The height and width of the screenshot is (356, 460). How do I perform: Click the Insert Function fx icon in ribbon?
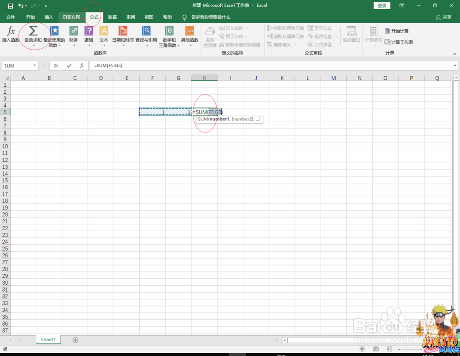11,31
